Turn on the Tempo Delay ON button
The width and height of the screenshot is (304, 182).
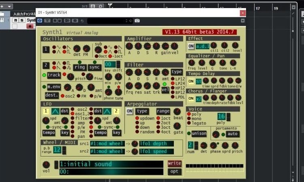click(x=191, y=81)
